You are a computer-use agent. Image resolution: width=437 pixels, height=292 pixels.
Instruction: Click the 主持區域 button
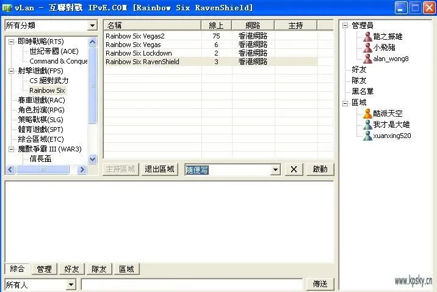(120, 169)
